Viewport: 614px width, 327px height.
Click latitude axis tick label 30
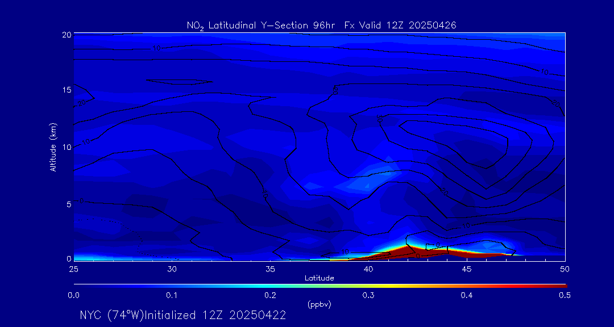(x=172, y=269)
